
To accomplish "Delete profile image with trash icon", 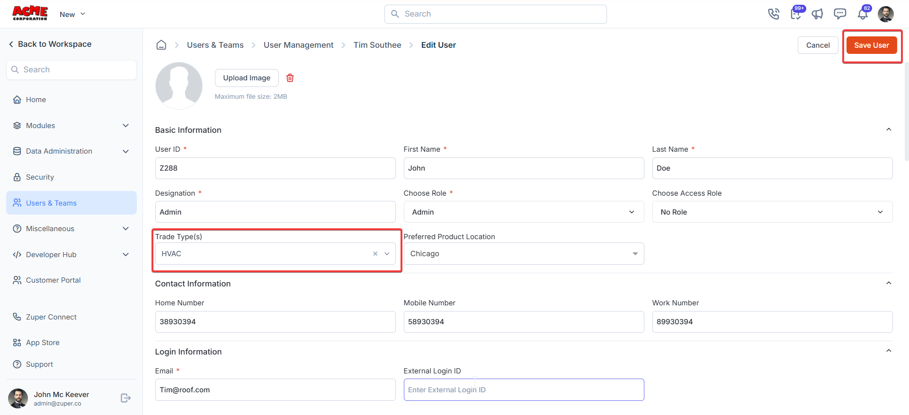I will (290, 78).
